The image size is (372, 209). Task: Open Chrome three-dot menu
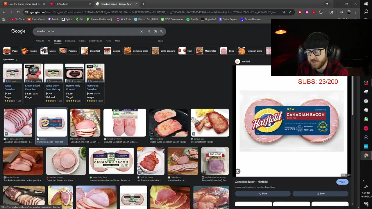[356, 12]
